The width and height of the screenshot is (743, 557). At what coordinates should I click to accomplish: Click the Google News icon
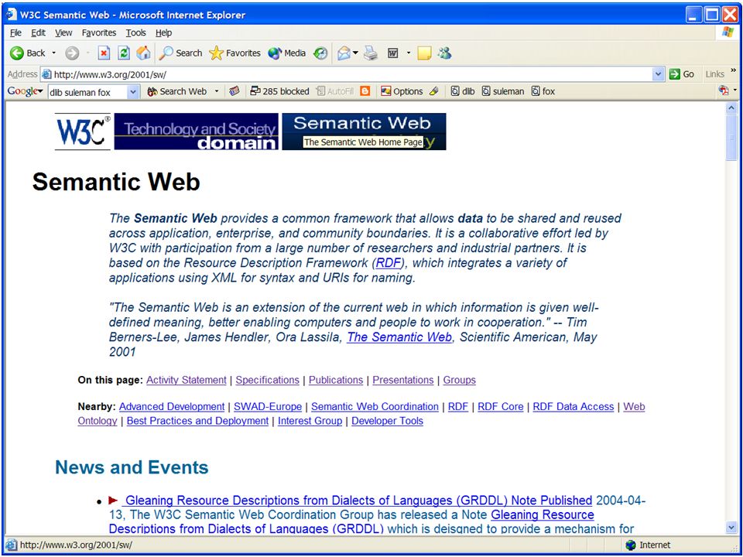pyautogui.click(x=234, y=91)
